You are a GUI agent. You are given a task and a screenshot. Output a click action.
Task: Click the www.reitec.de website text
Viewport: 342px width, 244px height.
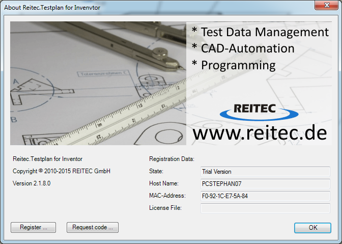click(260, 133)
